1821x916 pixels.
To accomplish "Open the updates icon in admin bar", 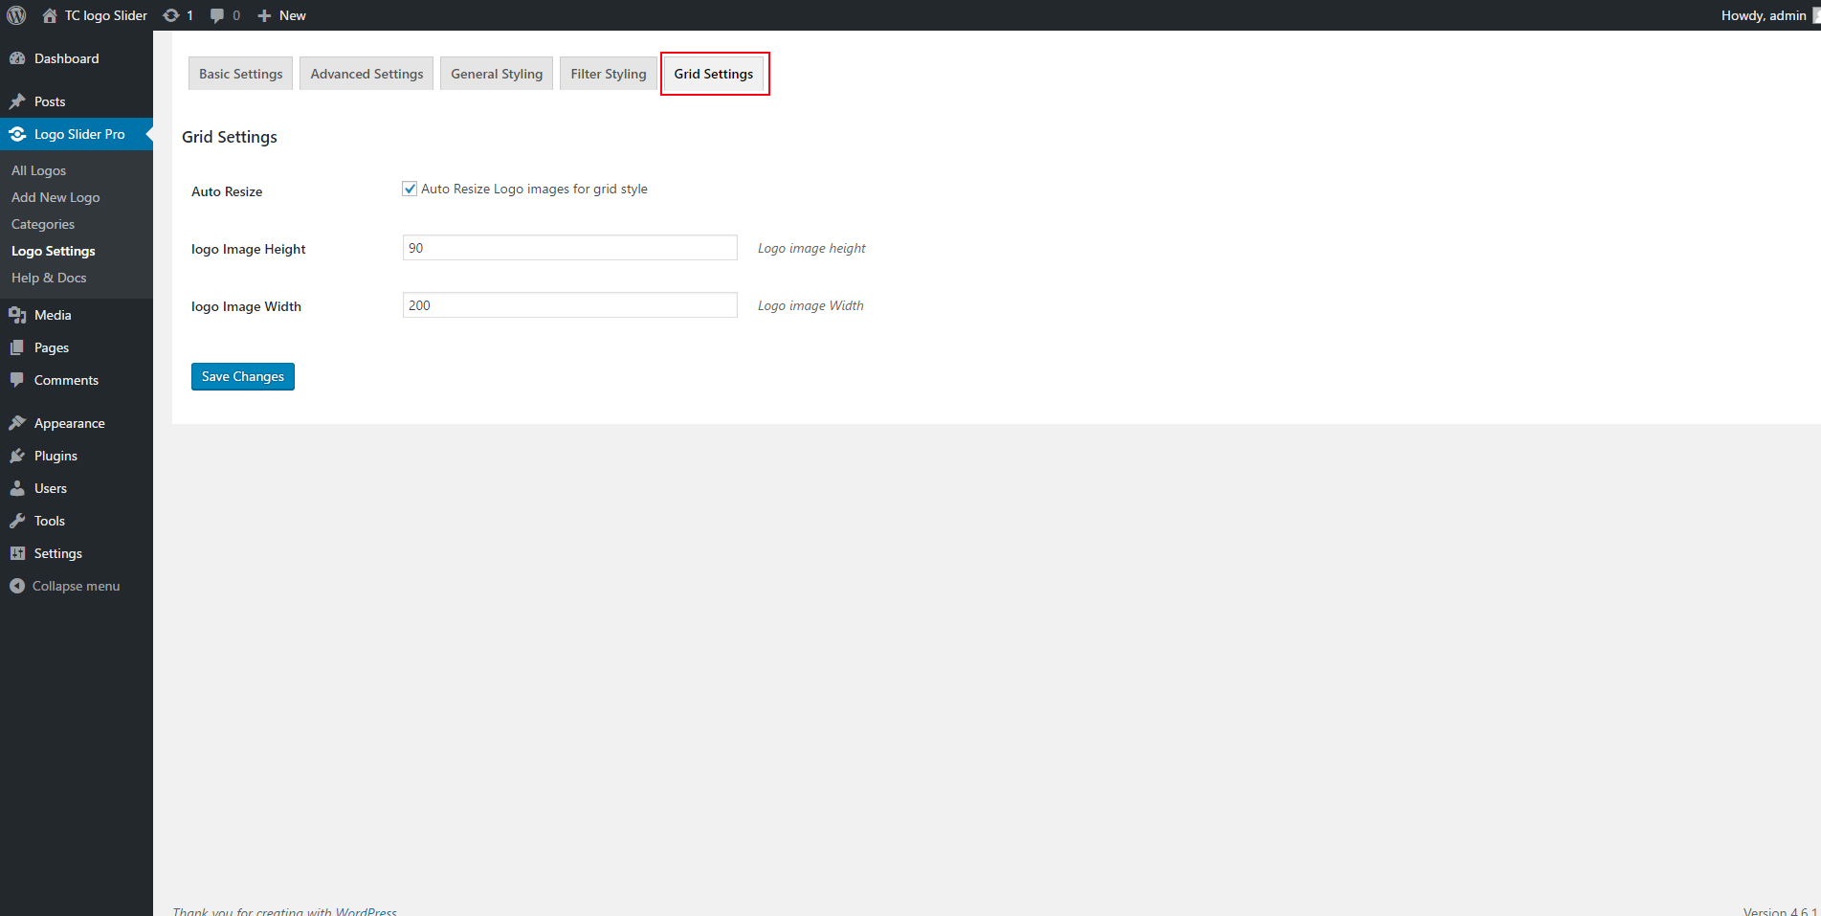I will [x=171, y=15].
